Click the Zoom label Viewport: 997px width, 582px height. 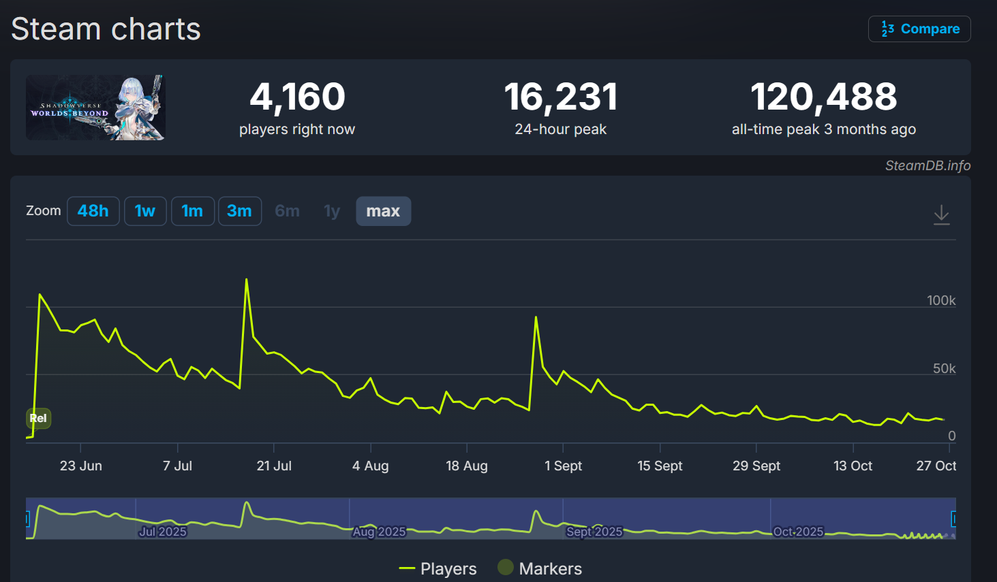(x=44, y=211)
